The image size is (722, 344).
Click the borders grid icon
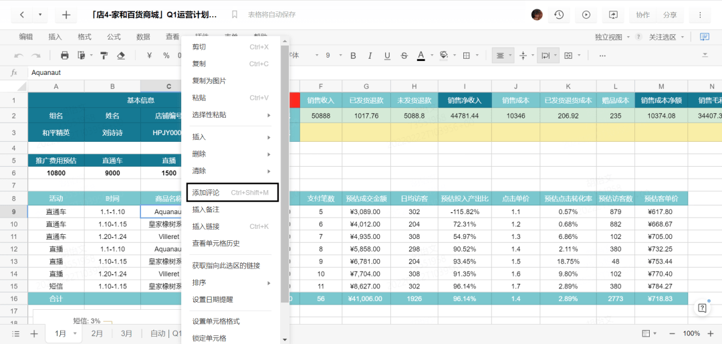tap(467, 56)
